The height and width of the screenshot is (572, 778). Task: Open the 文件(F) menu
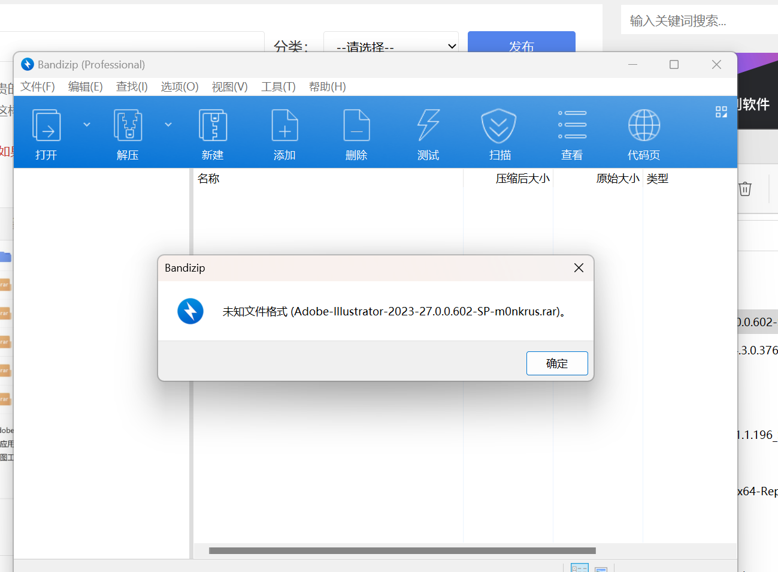tap(38, 87)
